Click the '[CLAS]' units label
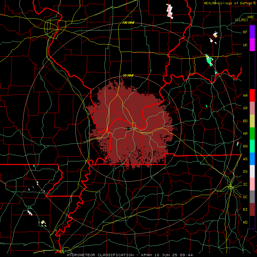This screenshot has height=257, width=257. coord(241,20)
